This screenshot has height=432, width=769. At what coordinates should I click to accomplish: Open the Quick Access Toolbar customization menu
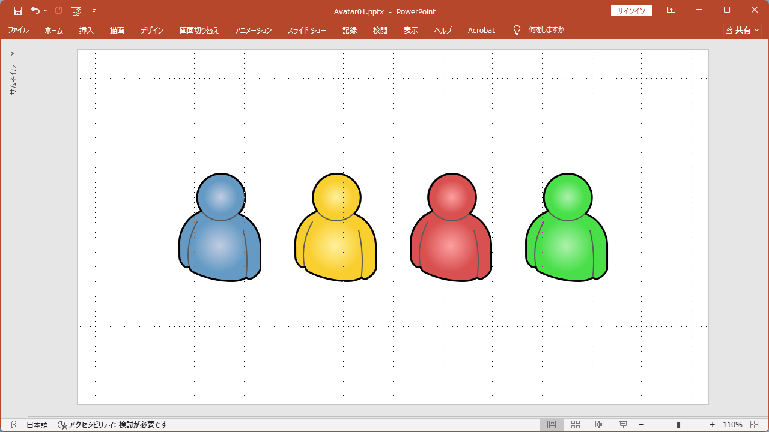[94, 10]
